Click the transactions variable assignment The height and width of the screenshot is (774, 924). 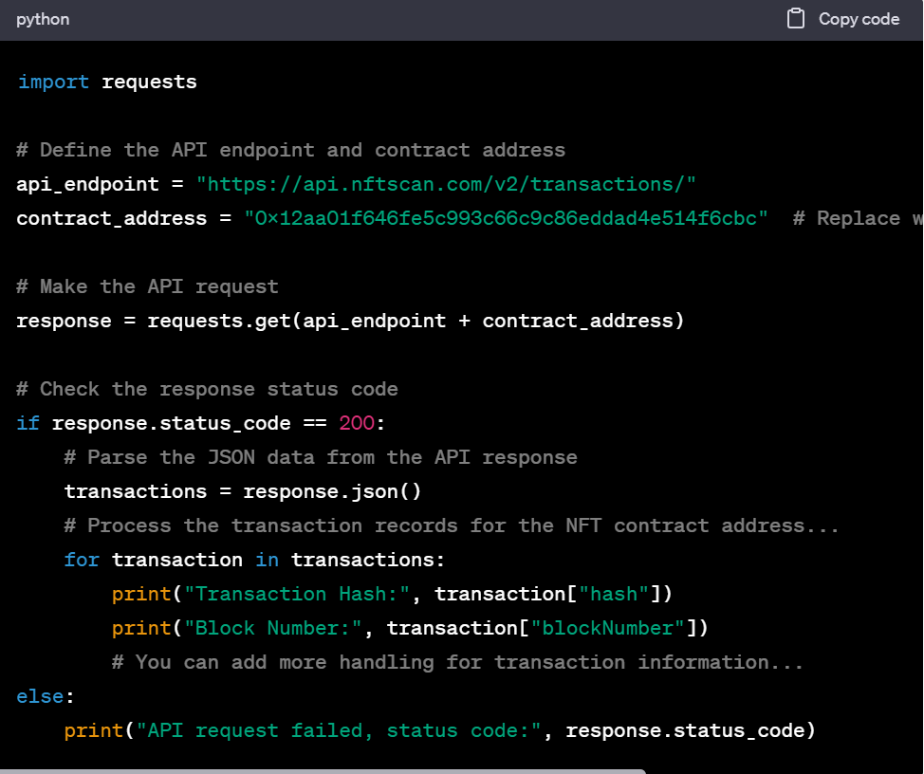136,491
